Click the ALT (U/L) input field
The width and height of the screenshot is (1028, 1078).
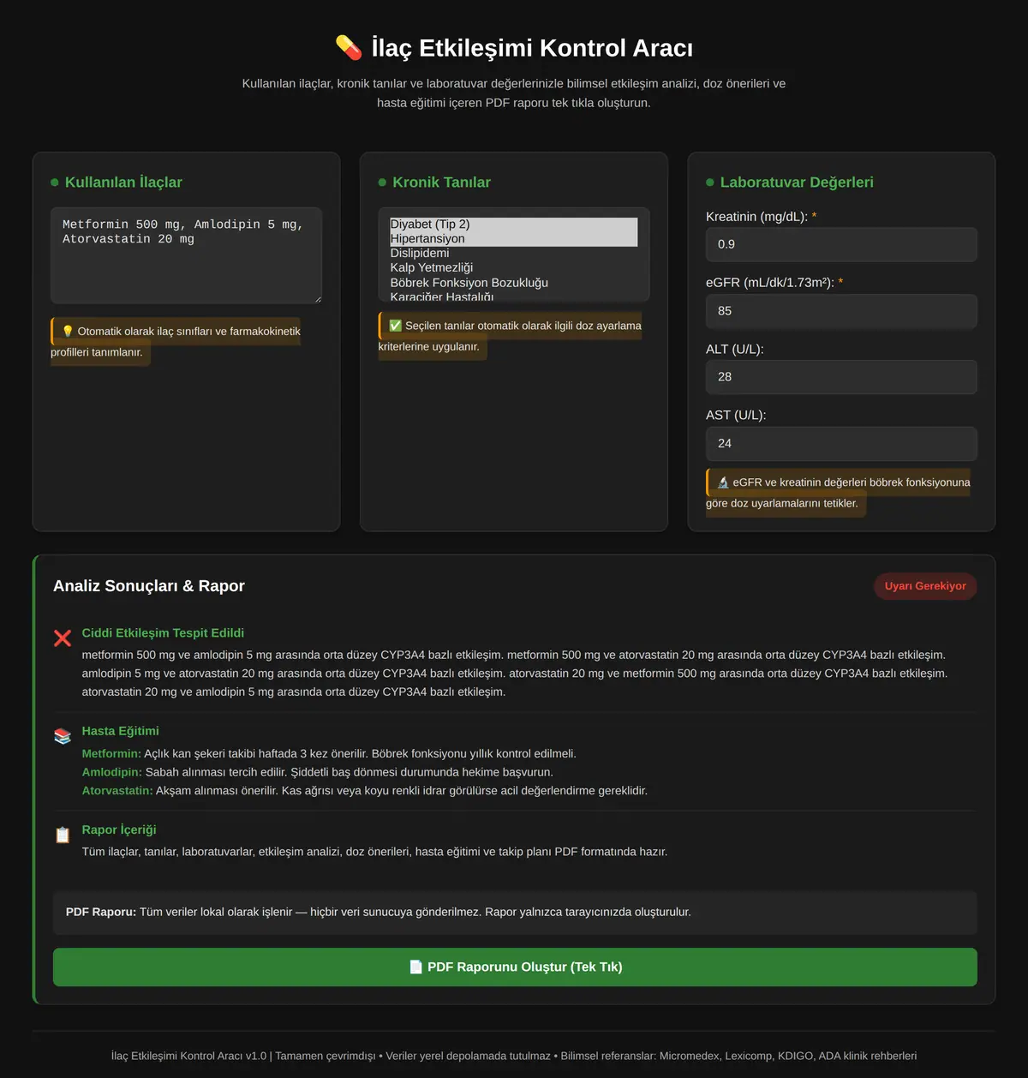point(841,377)
